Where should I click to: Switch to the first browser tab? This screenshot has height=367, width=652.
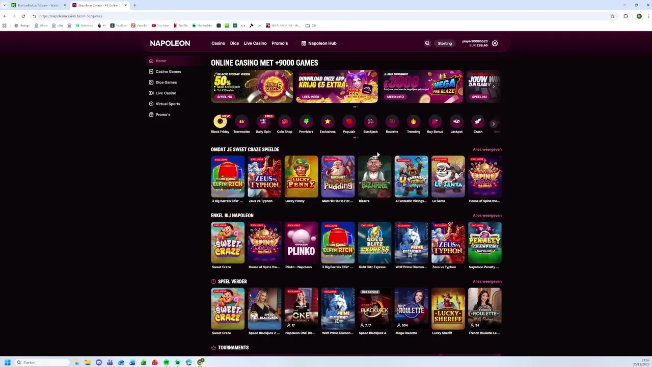[38, 5]
